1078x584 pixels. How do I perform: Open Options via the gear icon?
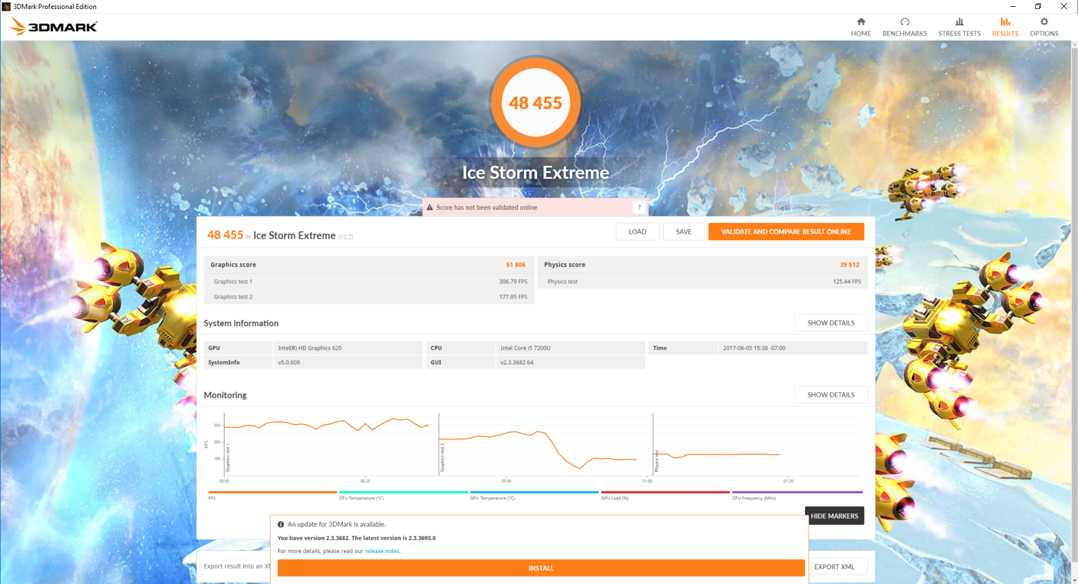pos(1044,22)
